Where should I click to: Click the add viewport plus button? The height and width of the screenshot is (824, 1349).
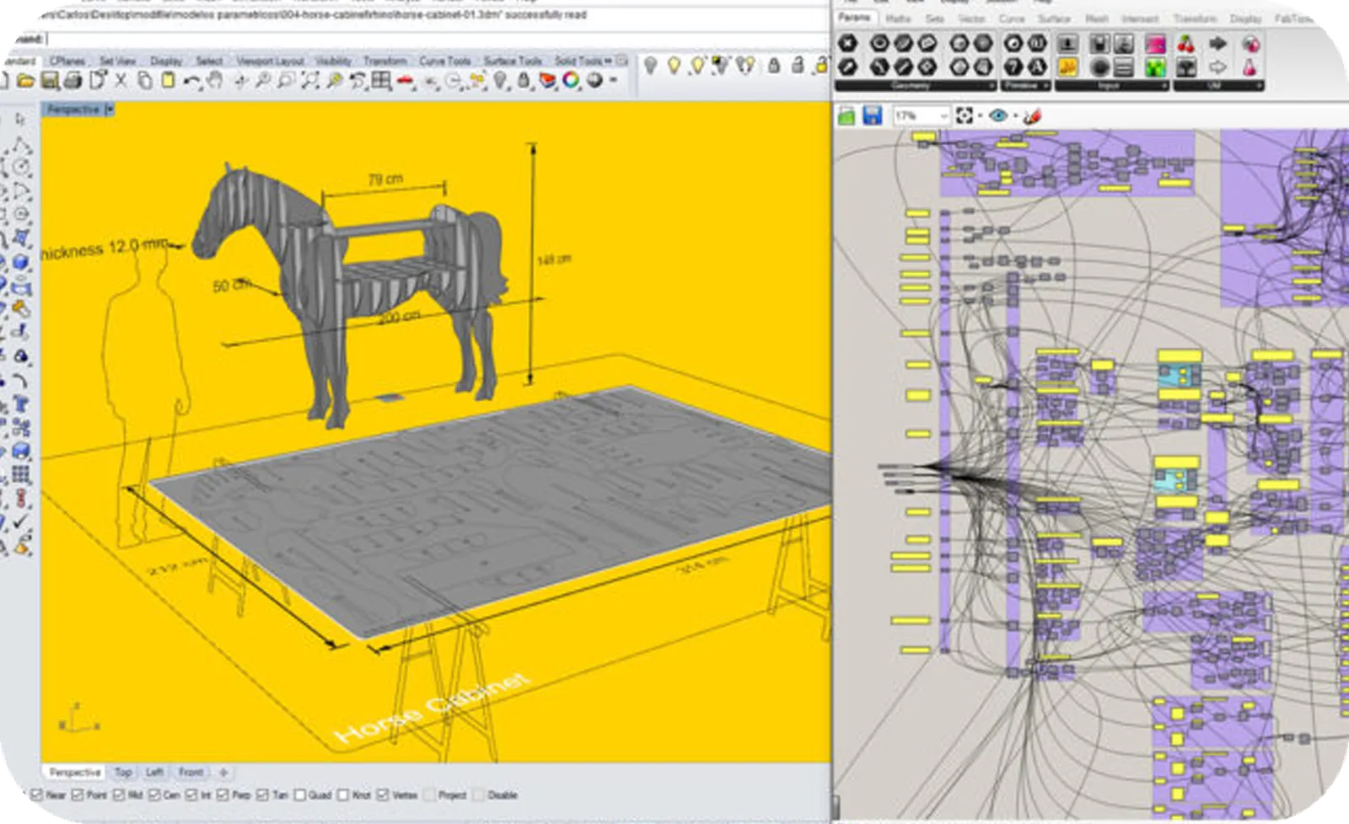pos(223,771)
